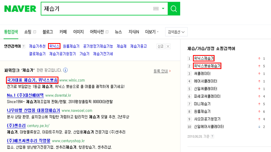Select shopping keyword 원룸제습기 ranked 8

pyautogui.click(x=202, y=111)
